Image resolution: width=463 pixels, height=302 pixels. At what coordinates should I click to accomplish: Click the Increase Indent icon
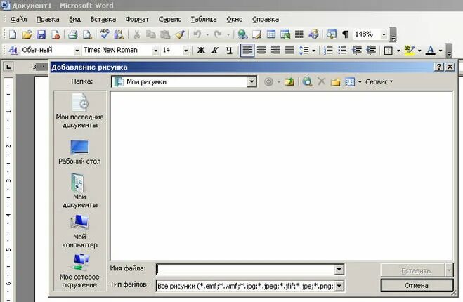pyautogui.click(x=371, y=51)
